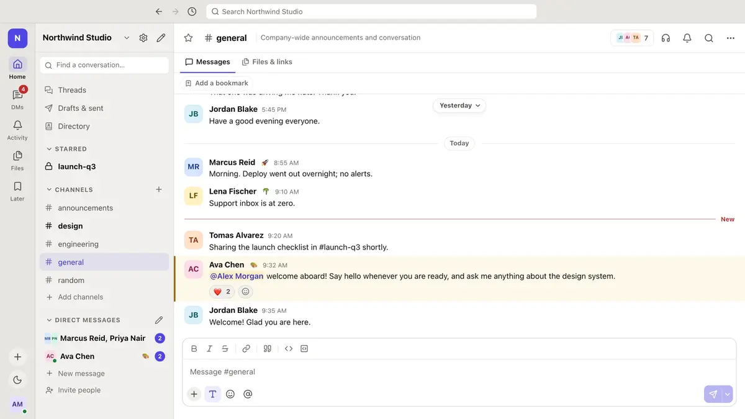Screen dimensions: 745x419
Task: Open the random channel
Action: click(104, 280)
